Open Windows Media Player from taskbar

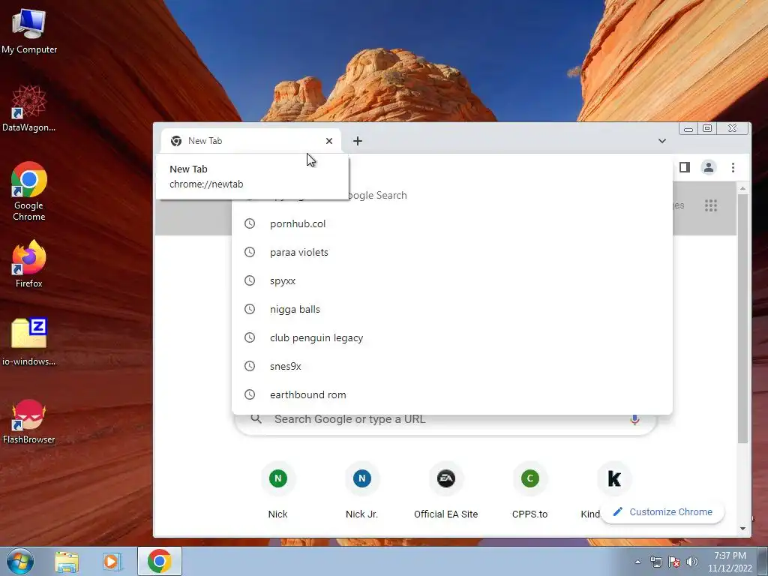[x=112, y=562]
